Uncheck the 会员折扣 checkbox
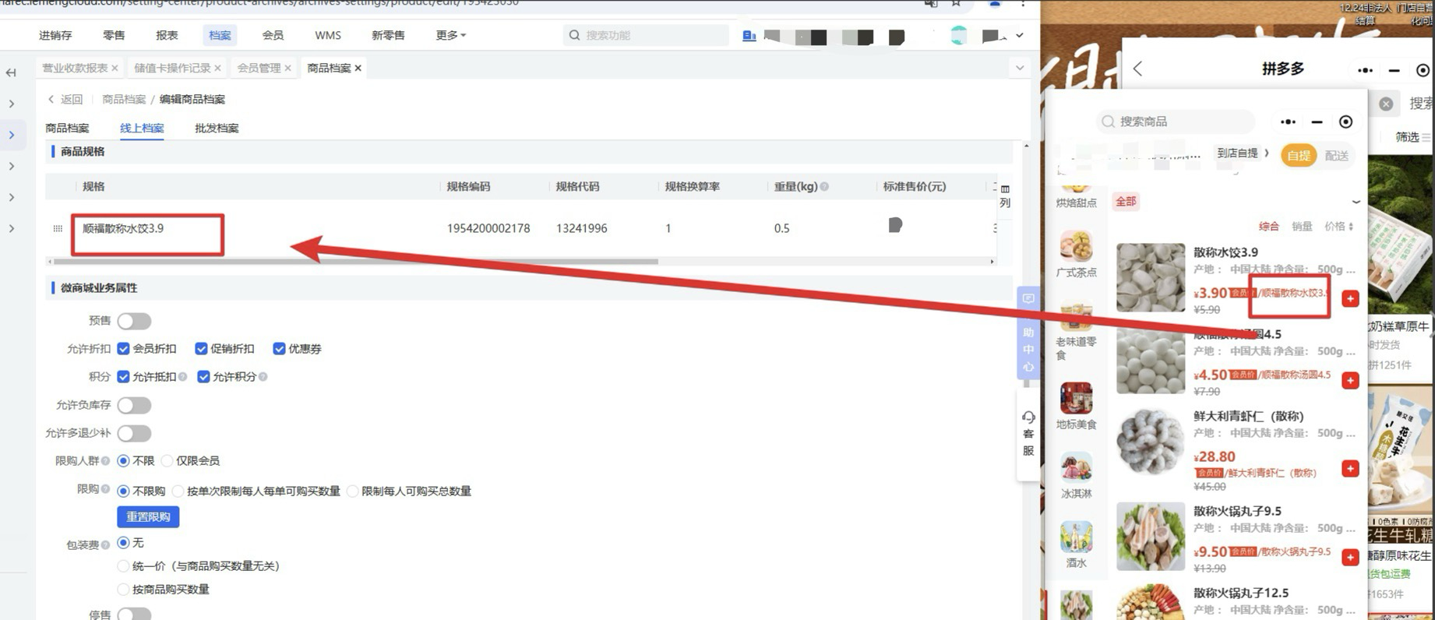This screenshot has width=1435, height=620. point(123,348)
